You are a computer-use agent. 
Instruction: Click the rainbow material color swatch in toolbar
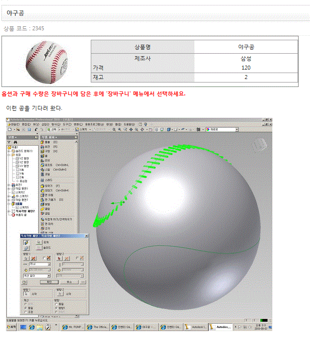(208, 129)
